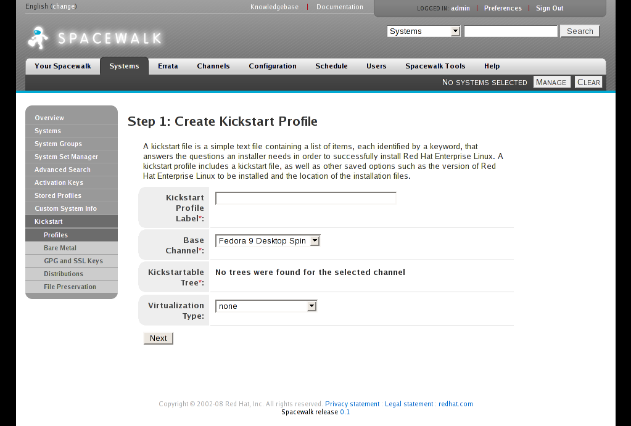Click the admin username link

click(x=460, y=8)
